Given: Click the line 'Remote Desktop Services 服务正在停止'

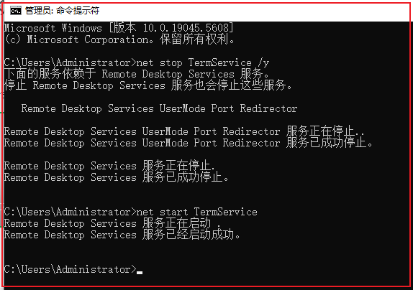Looking at the screenshot, I should click(109, 166).
